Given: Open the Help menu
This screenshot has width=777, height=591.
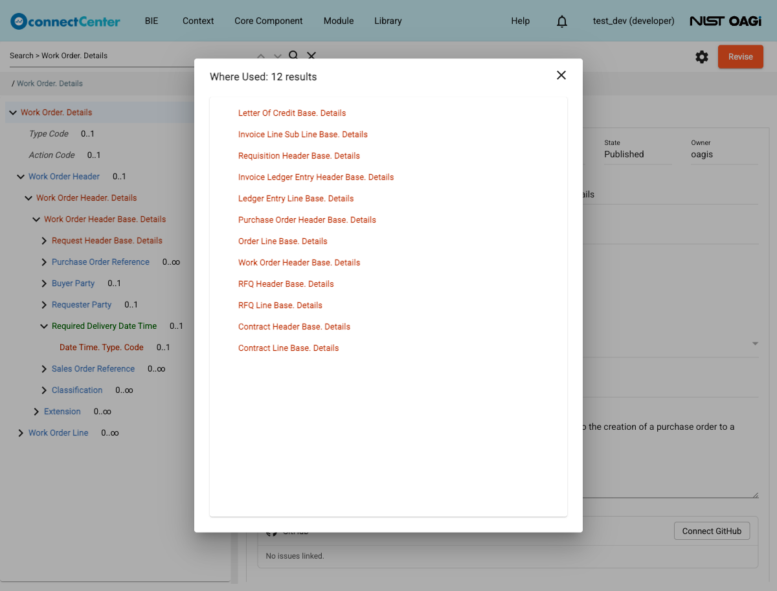Looking at the screenshot, I should click(521, 21).
